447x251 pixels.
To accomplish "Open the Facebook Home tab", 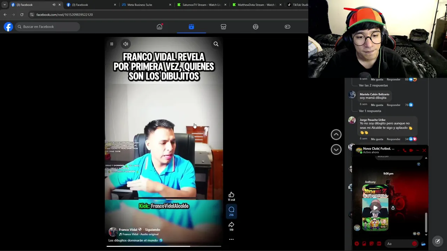I will coord(159,27).
